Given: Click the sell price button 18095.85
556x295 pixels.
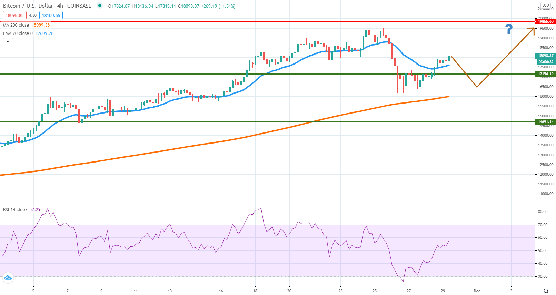Looking at the screenshot, I should tap(14, 15).
